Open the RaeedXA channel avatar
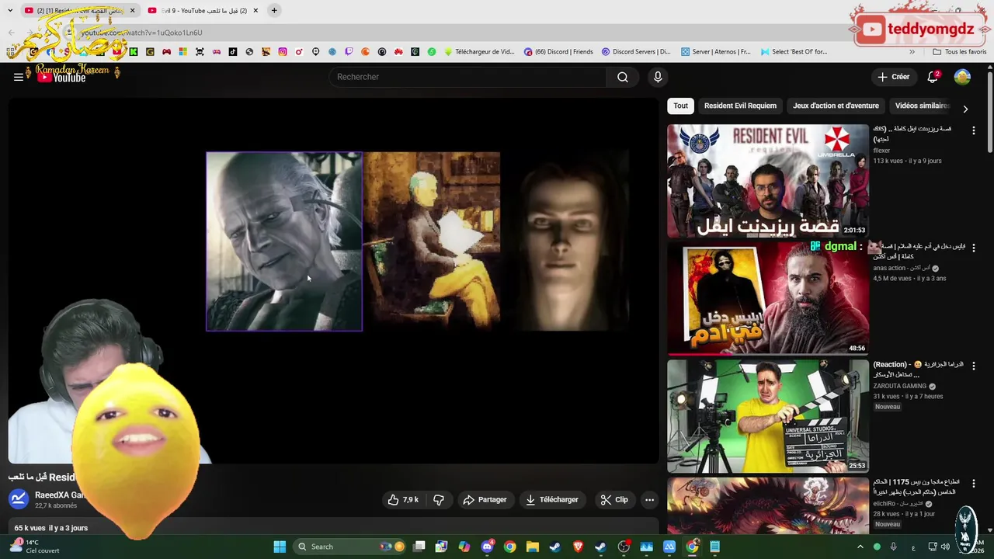This screenshot has height=559, width=994. (x=19, y=499)
